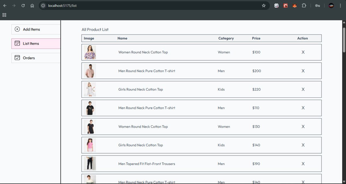Click the Action column header
This screenshot has height=184, width=346.
point(302,38)
